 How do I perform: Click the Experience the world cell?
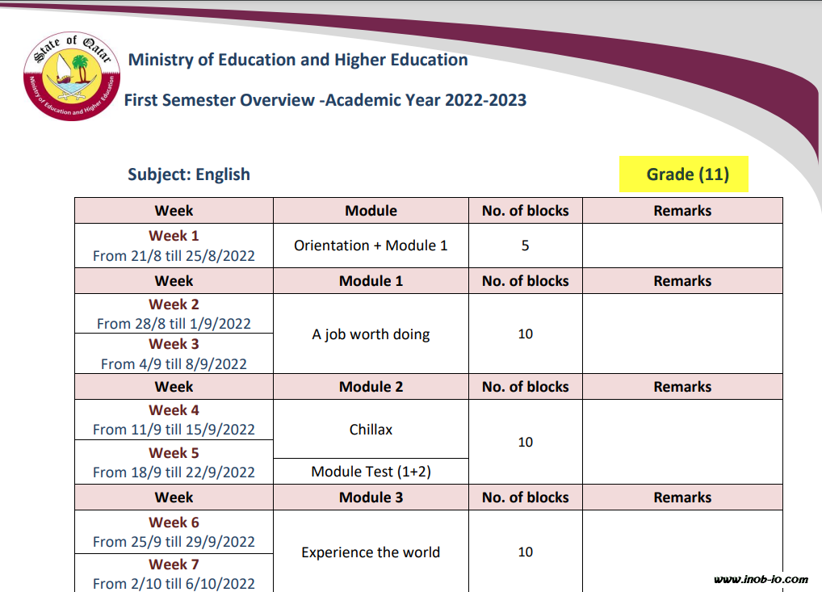[371, 552]
